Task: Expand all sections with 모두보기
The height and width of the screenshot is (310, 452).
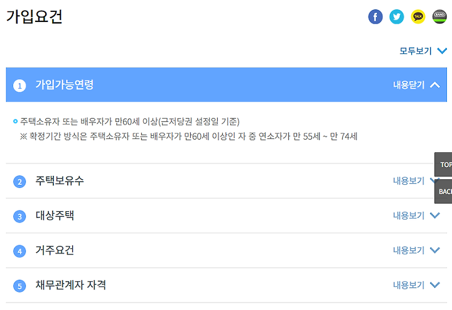Action: point(423,51)
